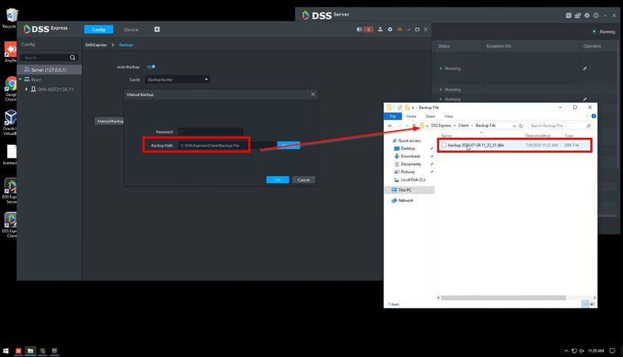Click the first toolbar icon in DSS Server title bar
The image size is (623, 357).
568,16
